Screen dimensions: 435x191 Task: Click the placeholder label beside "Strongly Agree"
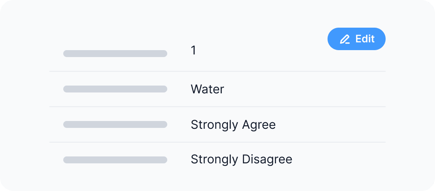(115, 124)
